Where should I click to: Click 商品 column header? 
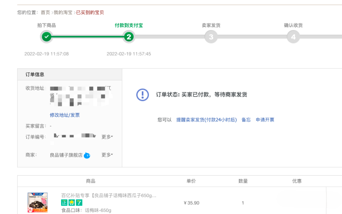pyautogui.click(x=91, y=181)
